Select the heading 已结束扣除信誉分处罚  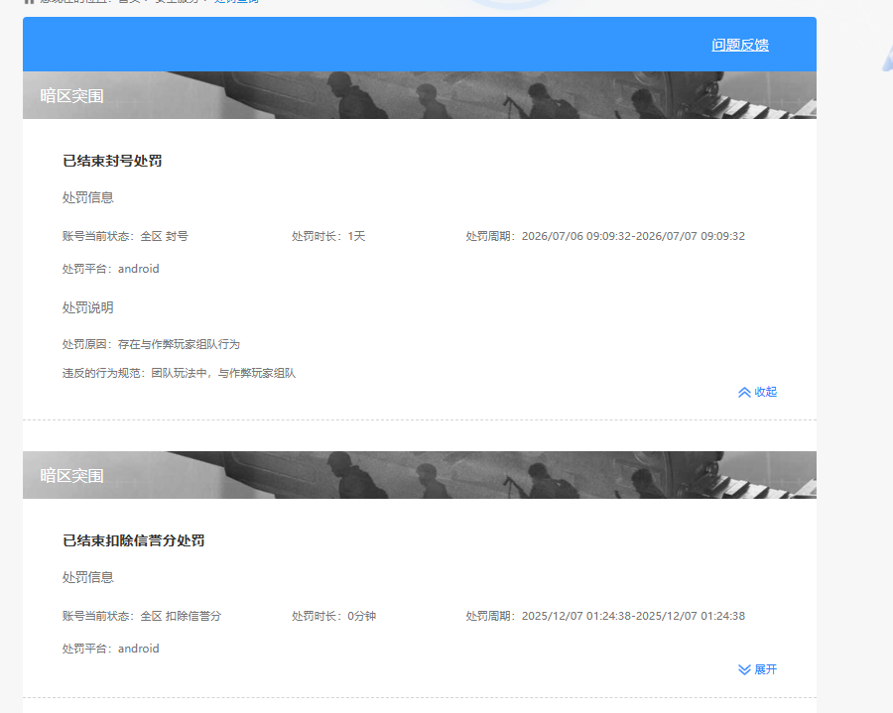coord(133,540)
